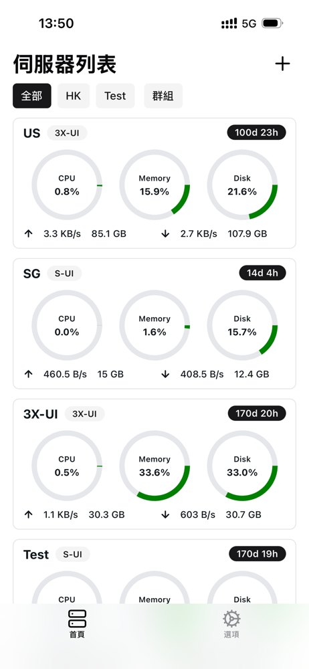Tap the download arrow in US card
The height and width of the screenshot is (669, 309).
(x=166, y=233)
